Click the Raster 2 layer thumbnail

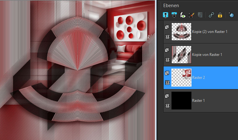click(181, 78)
